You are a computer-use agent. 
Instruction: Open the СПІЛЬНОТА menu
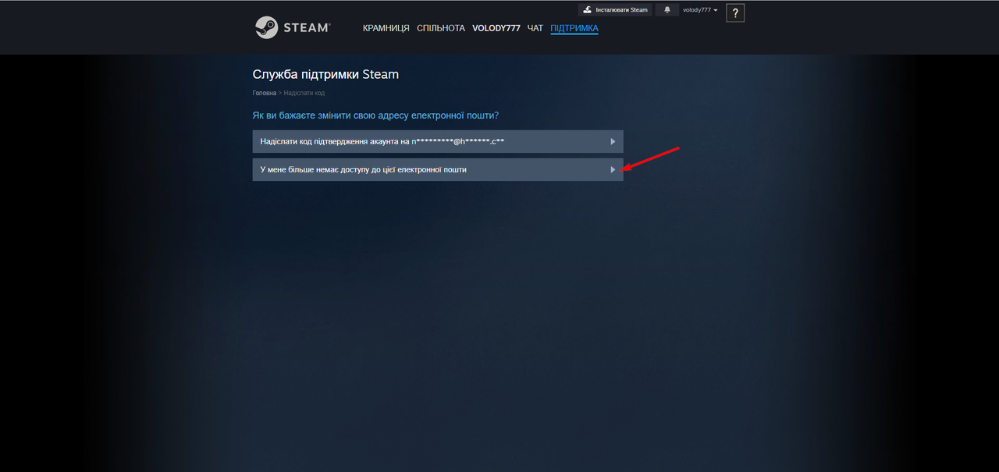point(441,28)
